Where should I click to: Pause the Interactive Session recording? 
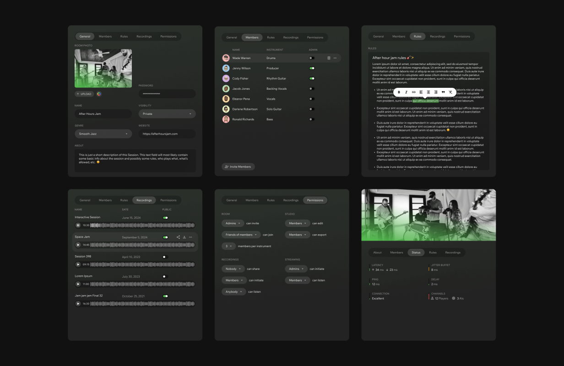pos(78,225)
